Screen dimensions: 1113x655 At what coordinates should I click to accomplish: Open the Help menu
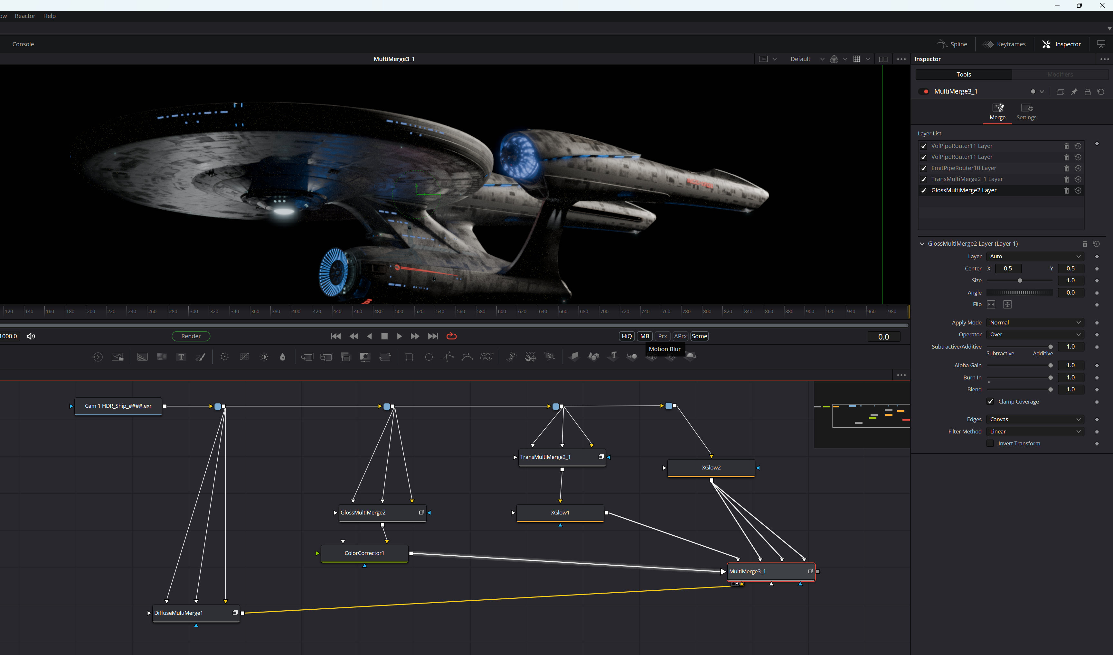click(x=50, y=16)
